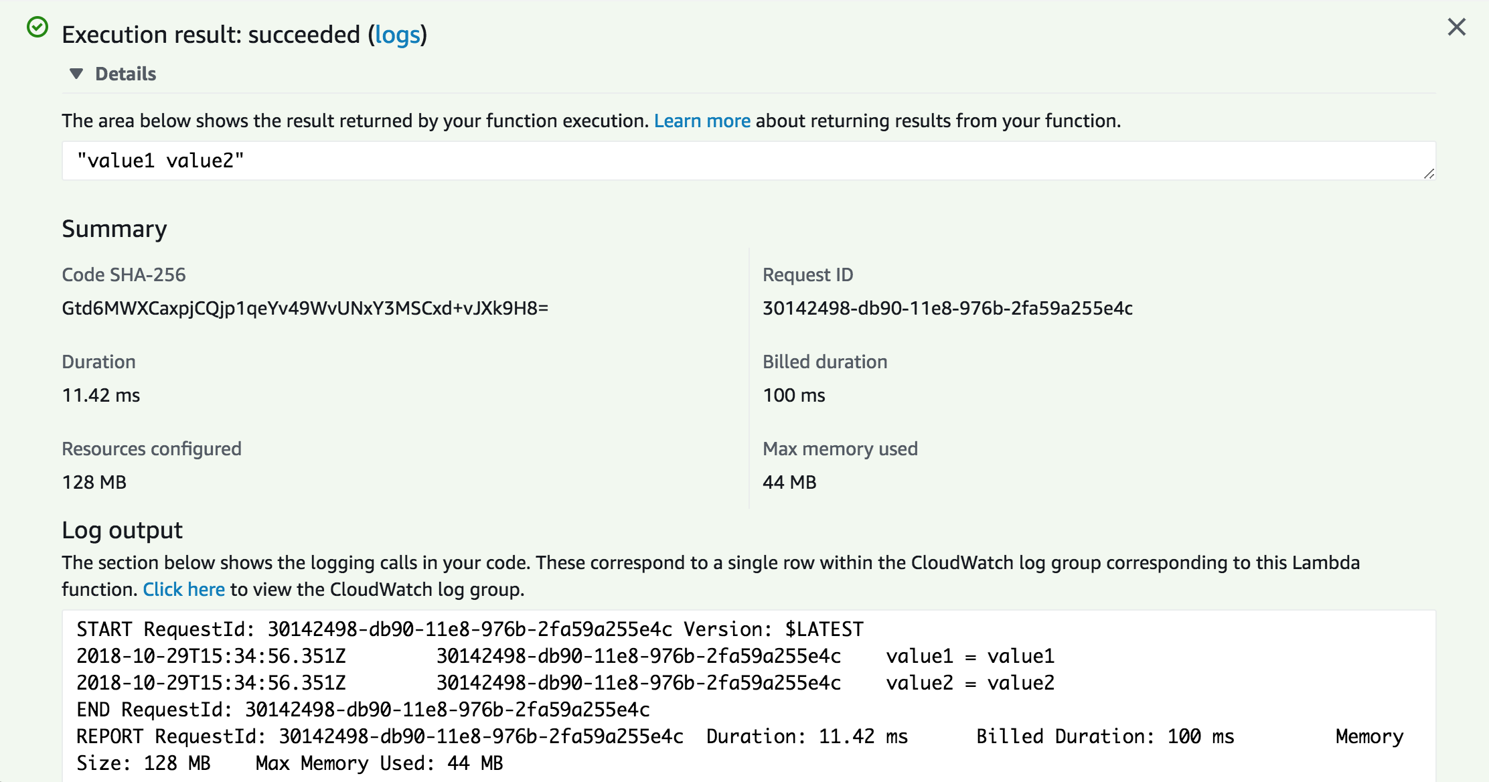The height and width of the screenshot is (782, 1489).
Task: Follow the Learn more link
Action: pyautogui.click(x=702, y=121)
